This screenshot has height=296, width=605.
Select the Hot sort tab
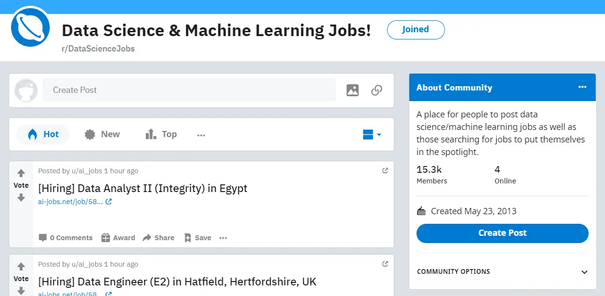(x=43, y=134)
